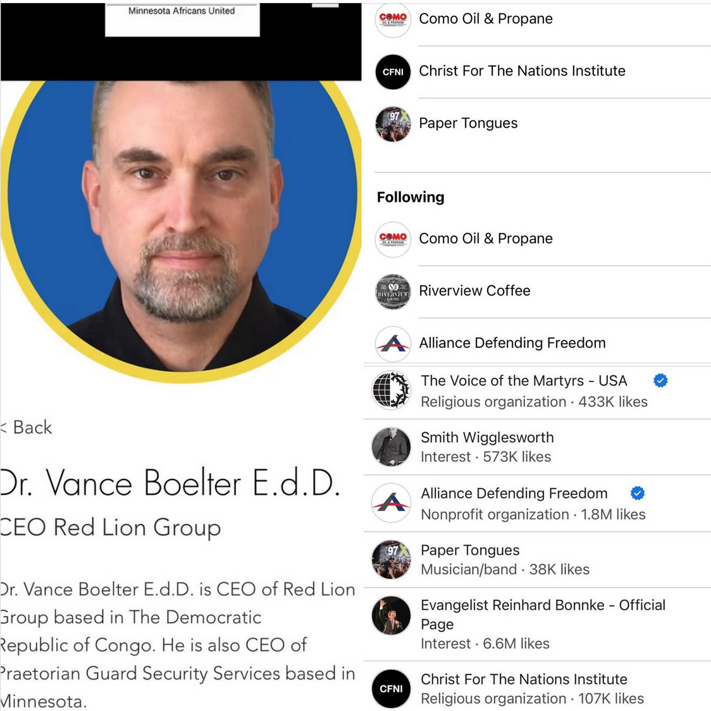Open Riverview Coffee page name link
The width and height of the screenshot is (711, 711).
474,290
